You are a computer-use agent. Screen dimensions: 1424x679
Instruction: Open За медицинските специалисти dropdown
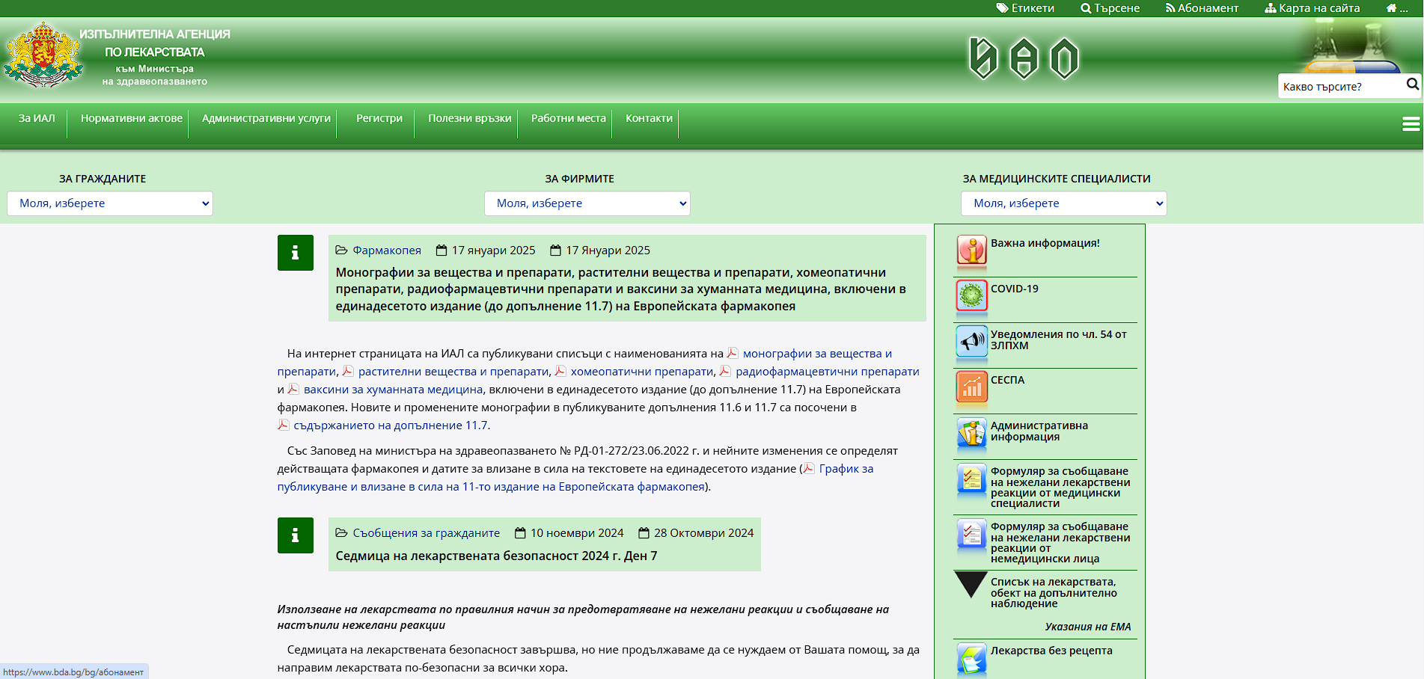[1063, 203]
